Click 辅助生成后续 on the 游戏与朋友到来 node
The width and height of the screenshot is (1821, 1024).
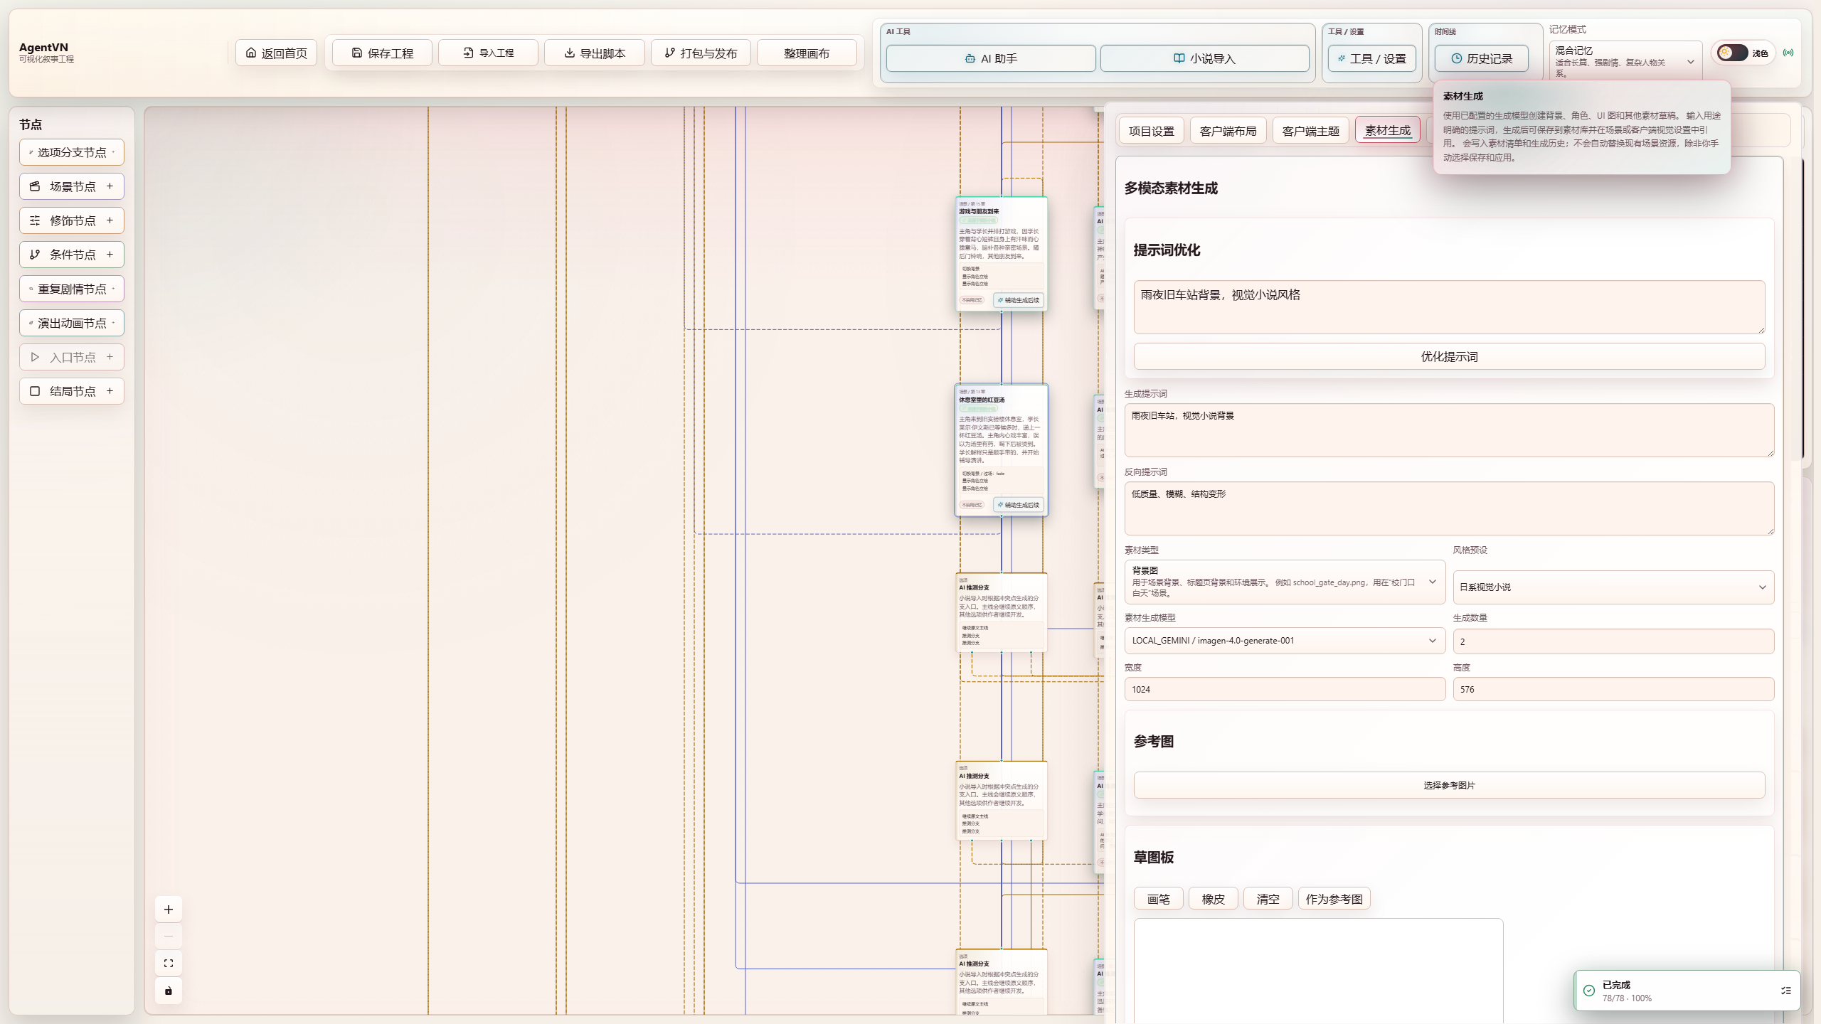(1019, 300)
